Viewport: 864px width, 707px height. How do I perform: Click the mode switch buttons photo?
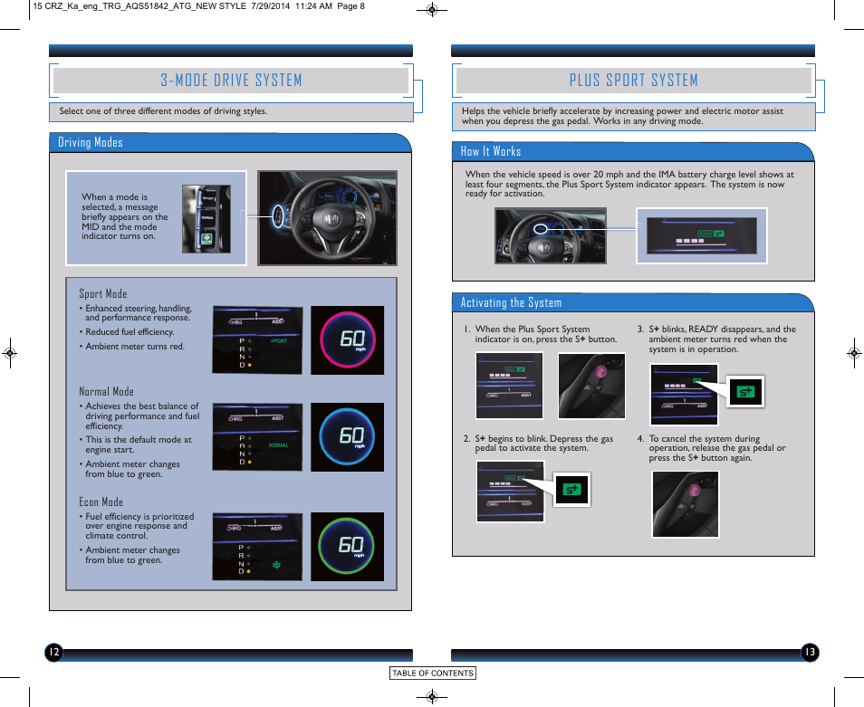tap(206, 218)
